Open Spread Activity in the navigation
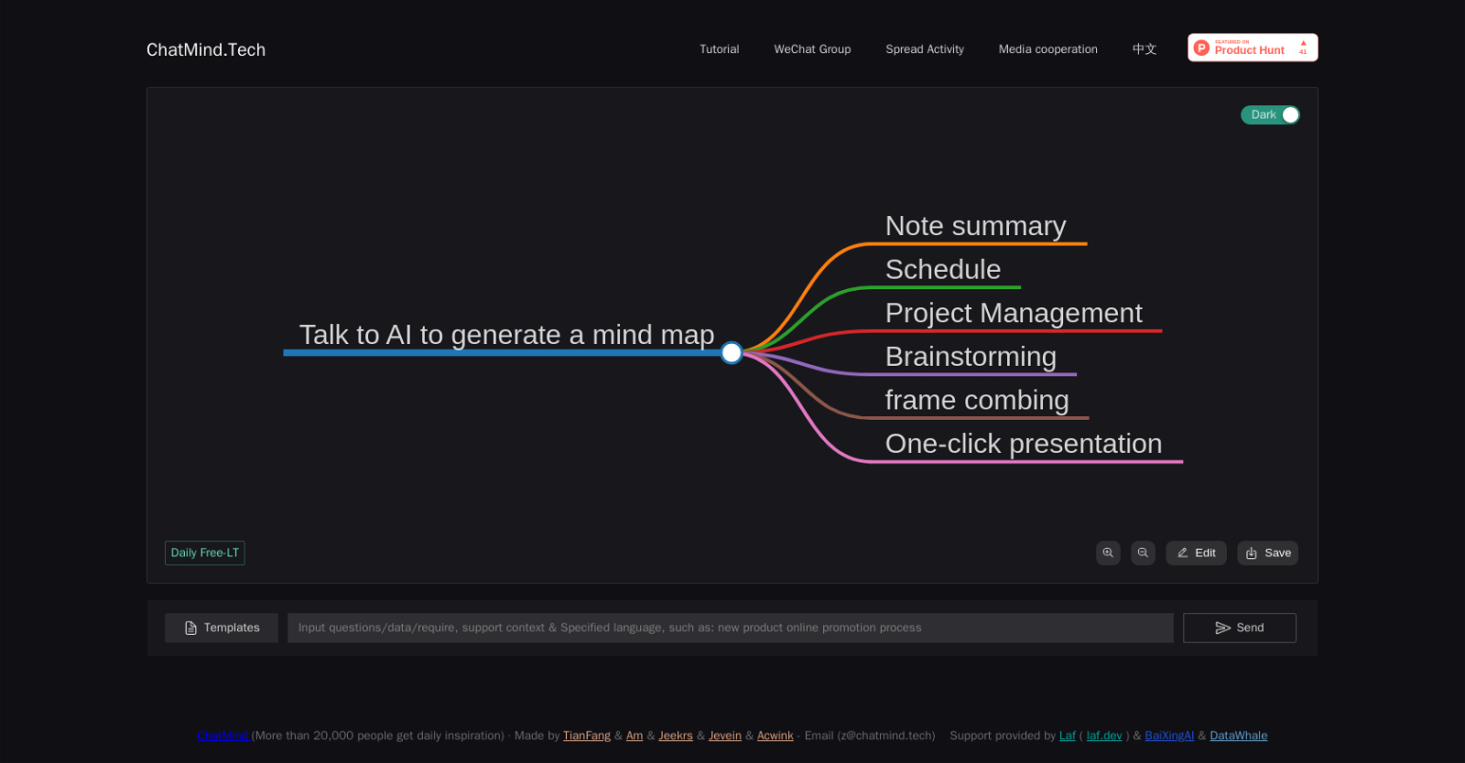The image size is (1465, 763). (925, 49)
